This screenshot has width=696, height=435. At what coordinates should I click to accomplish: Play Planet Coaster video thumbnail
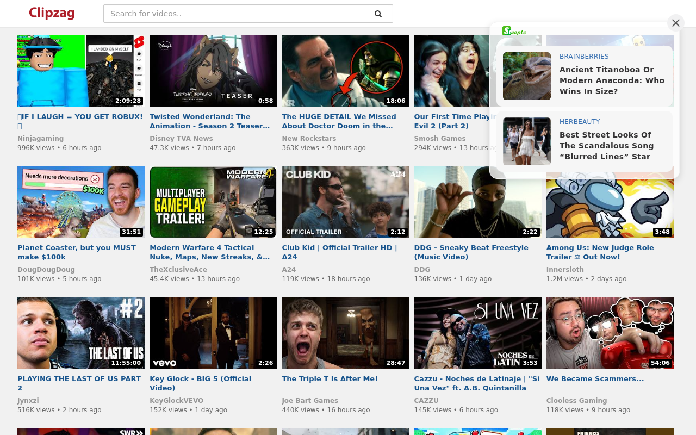click(x=81, y=202)
